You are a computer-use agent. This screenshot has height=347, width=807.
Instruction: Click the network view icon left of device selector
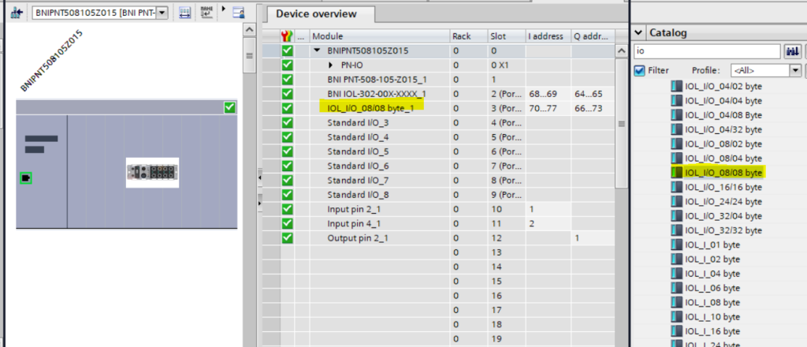(15, 13)
